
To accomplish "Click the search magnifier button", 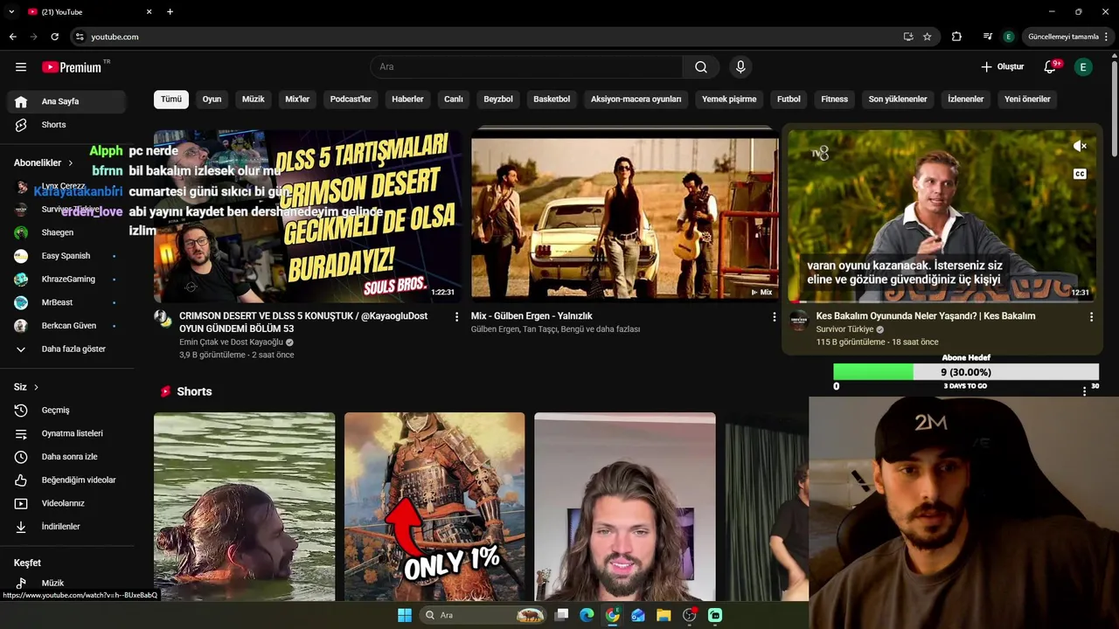I will pyautogui.click(x=701, y=67).
